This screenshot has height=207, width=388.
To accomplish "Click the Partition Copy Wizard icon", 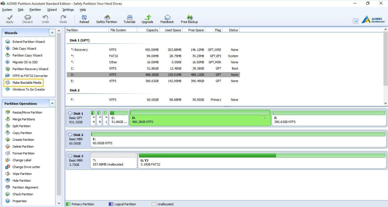I will pyautogui.click(x=8, y=55).
